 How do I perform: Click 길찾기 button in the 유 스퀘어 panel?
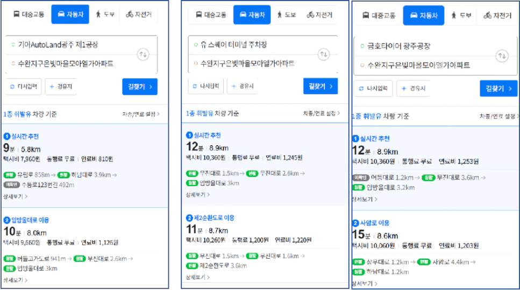(320, 86)
